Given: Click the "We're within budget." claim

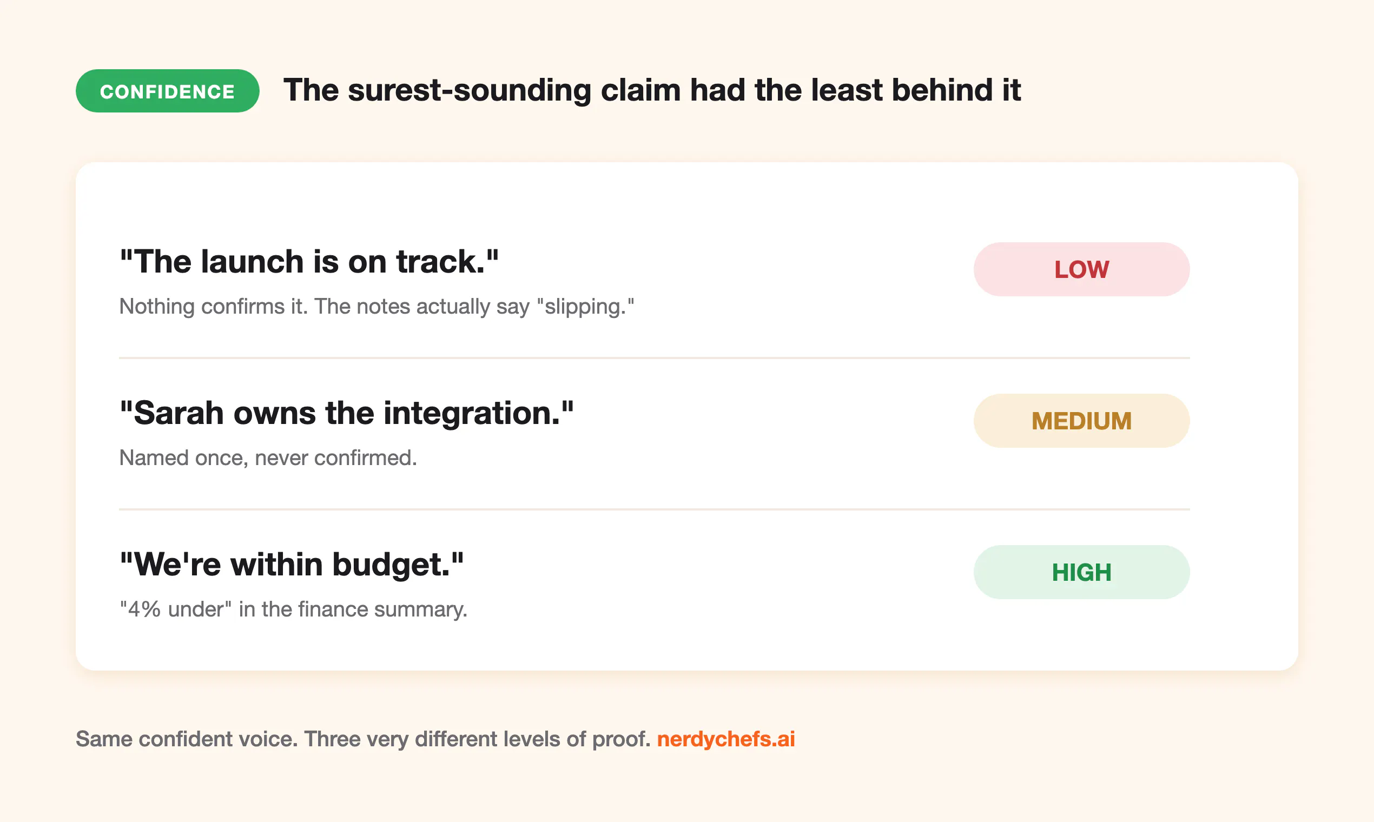Looking at the screenshot, I should point(292,565).
